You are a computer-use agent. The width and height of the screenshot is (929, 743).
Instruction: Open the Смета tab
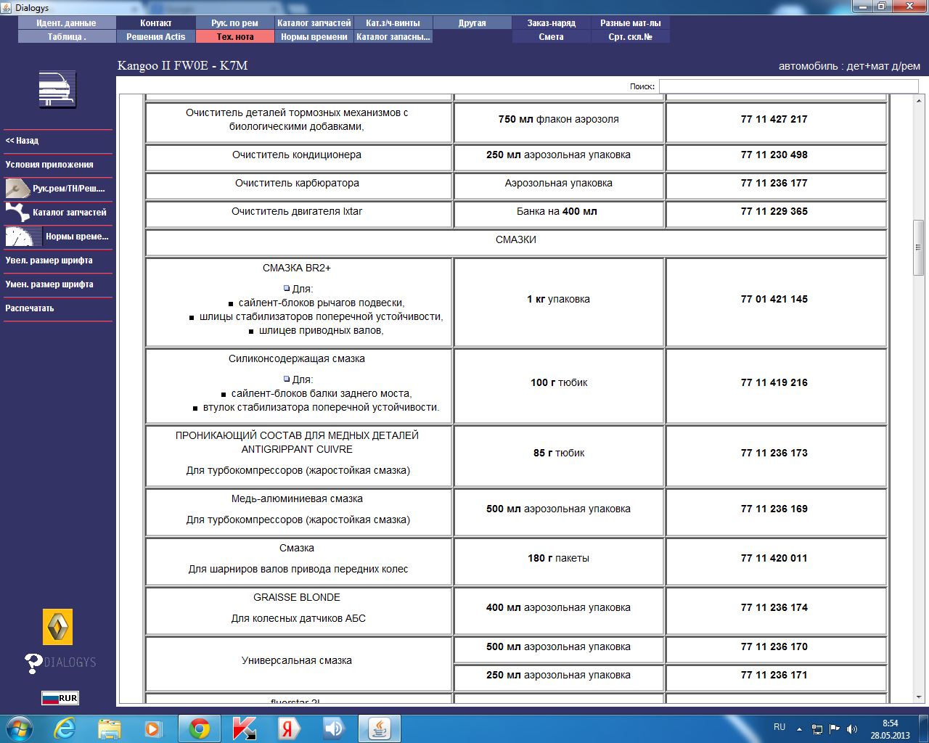point(552,37)
